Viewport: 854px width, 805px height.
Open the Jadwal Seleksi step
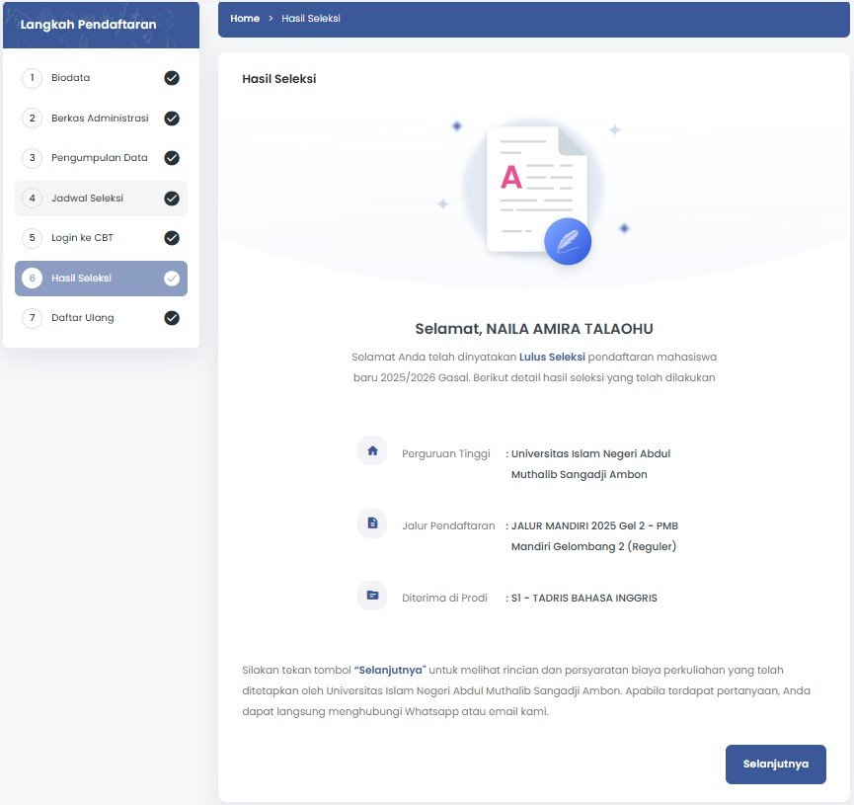click(x=87, y=199)
